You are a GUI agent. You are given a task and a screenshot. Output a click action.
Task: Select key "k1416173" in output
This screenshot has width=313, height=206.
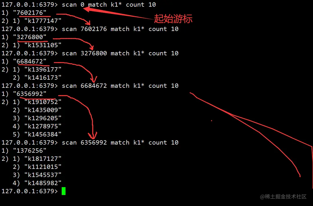pos(43,77)
